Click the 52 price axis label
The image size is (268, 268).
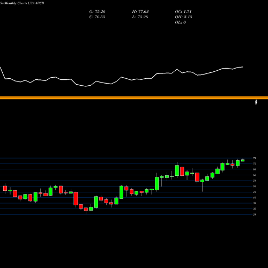(255, 186)
